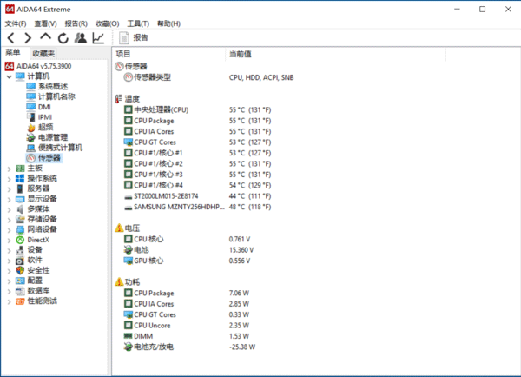Click the 电池 battery voltage icon
The width and height of the screenshot is (521, 377).
coord(129,250)
